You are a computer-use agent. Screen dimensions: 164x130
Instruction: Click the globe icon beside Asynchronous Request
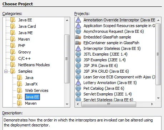78,31
